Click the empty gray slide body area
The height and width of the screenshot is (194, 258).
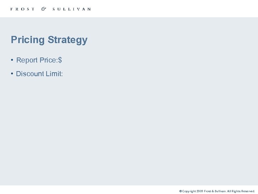tap(143, 126)
